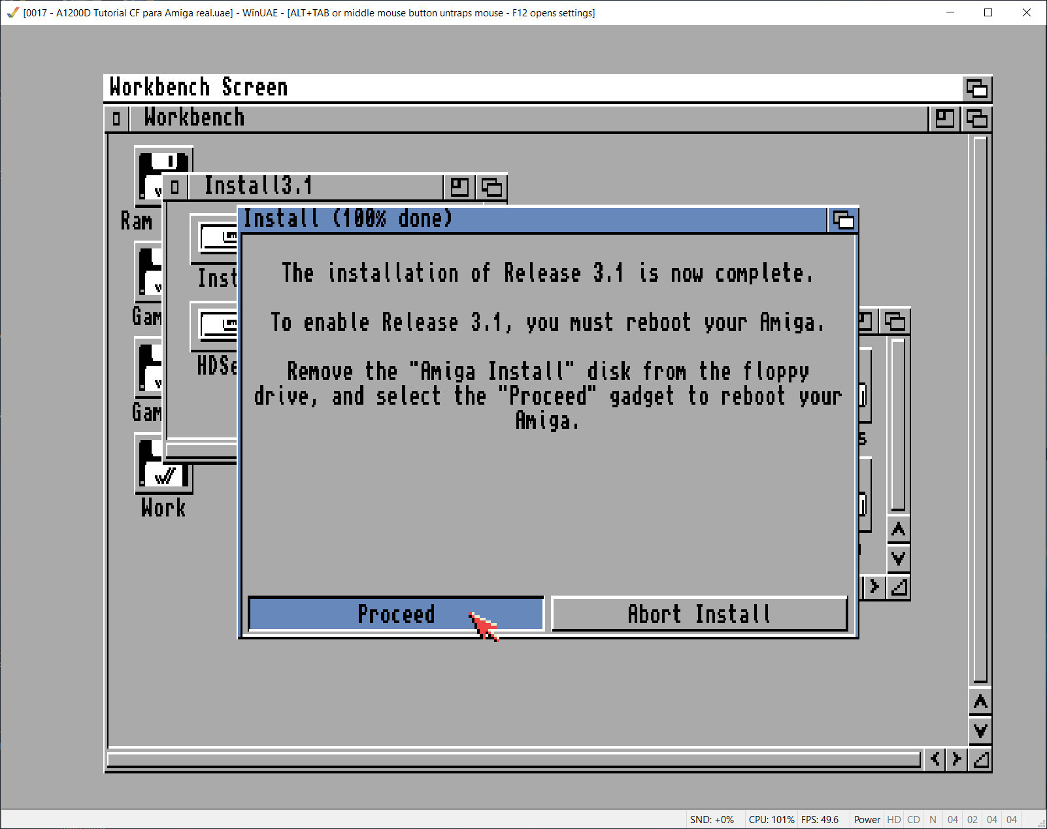Click the Install (100% done) title bar
This screenshot has width=1047, height=829.
click(x=533, y=220)
